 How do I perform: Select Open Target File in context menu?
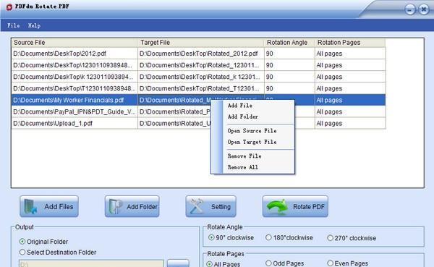tap(252, 142)
